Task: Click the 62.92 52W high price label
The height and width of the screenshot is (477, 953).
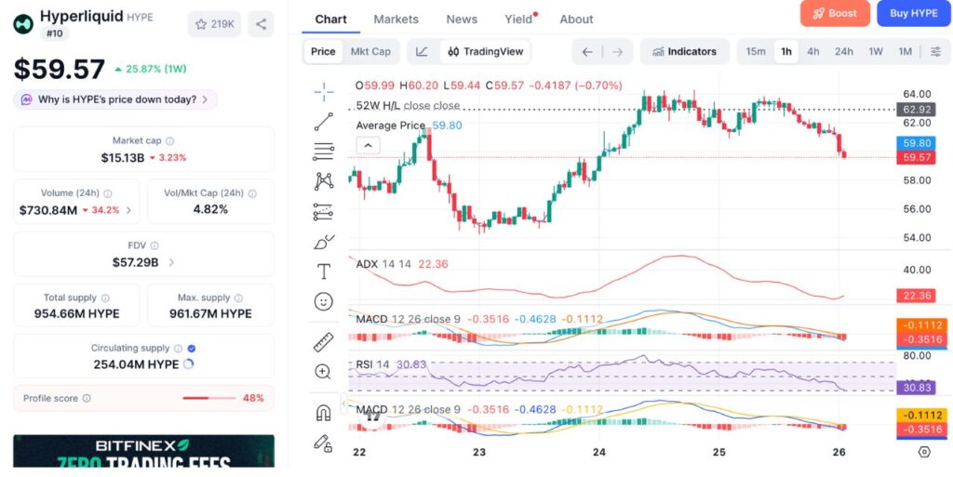Action: click(x=916, y=110)
